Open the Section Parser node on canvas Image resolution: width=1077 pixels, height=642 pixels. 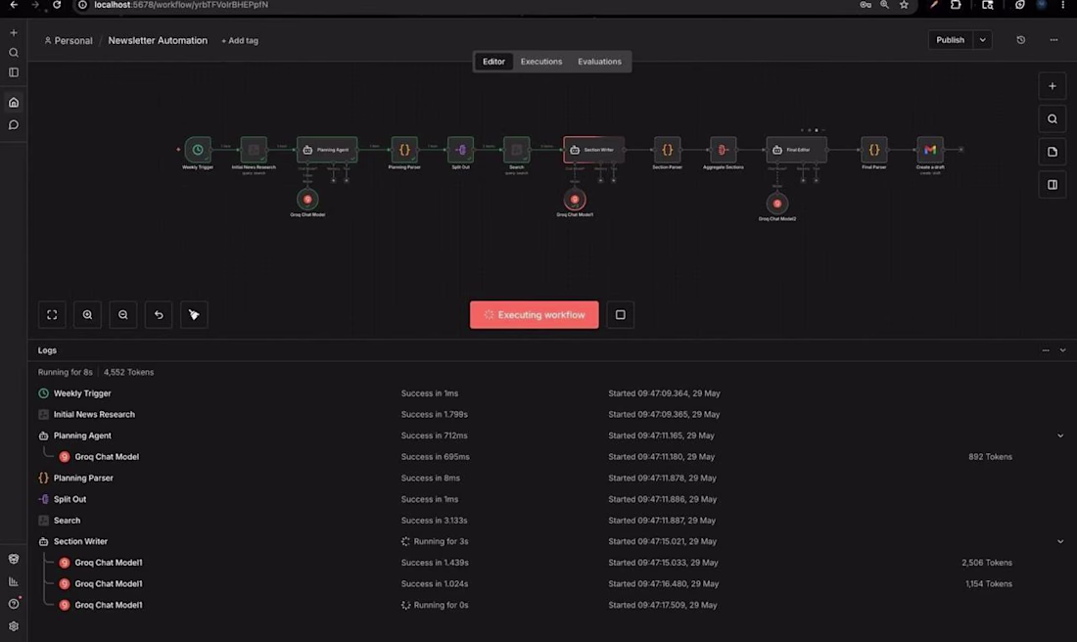[x=667, y=150]
